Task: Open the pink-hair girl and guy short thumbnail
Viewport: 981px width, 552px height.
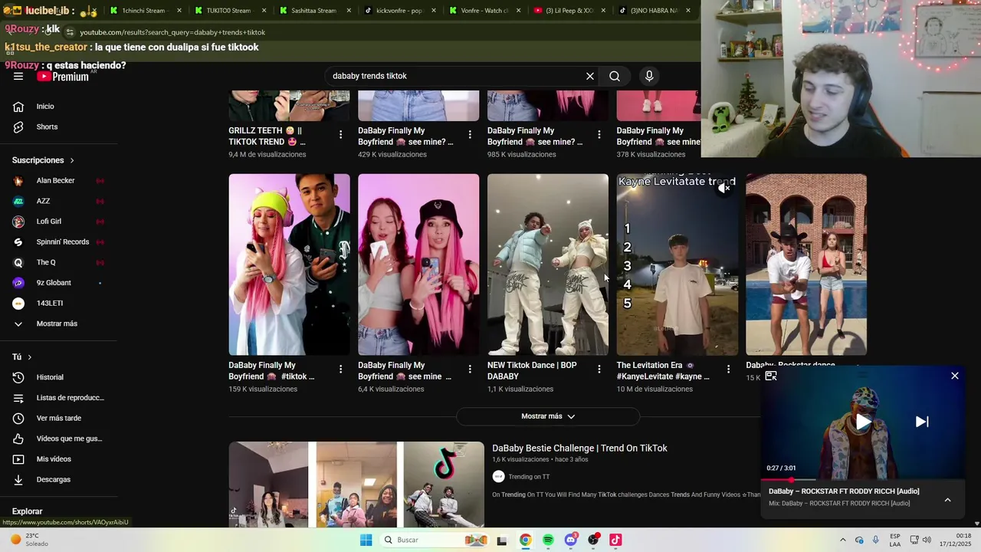Action: [x=289, y=264]
